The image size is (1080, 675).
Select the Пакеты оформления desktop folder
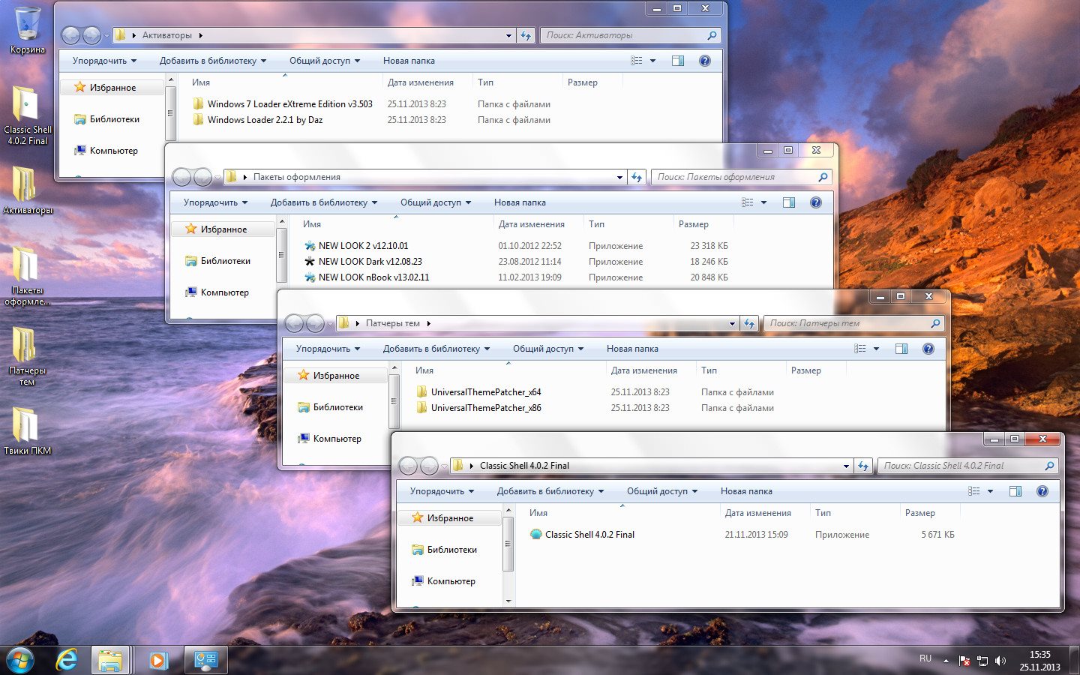pos(27,275)
